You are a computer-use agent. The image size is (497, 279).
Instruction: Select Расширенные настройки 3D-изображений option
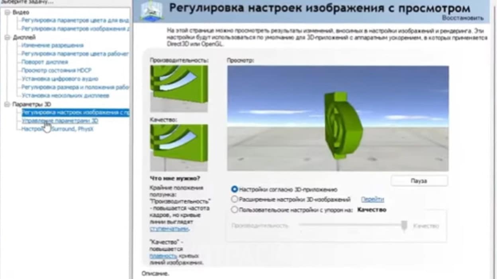click(235, 199)
